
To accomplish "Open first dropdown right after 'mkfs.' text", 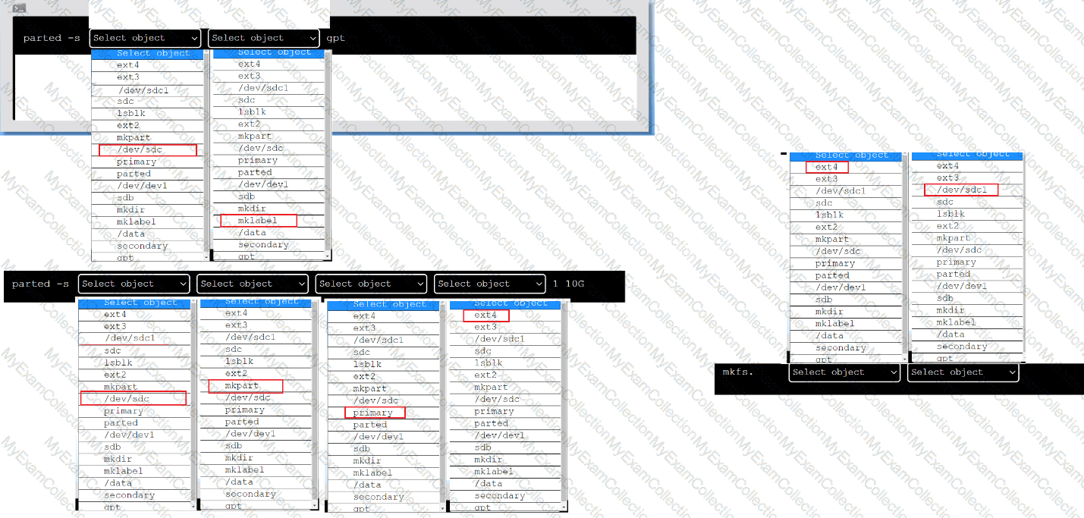I will coord(844,372).
